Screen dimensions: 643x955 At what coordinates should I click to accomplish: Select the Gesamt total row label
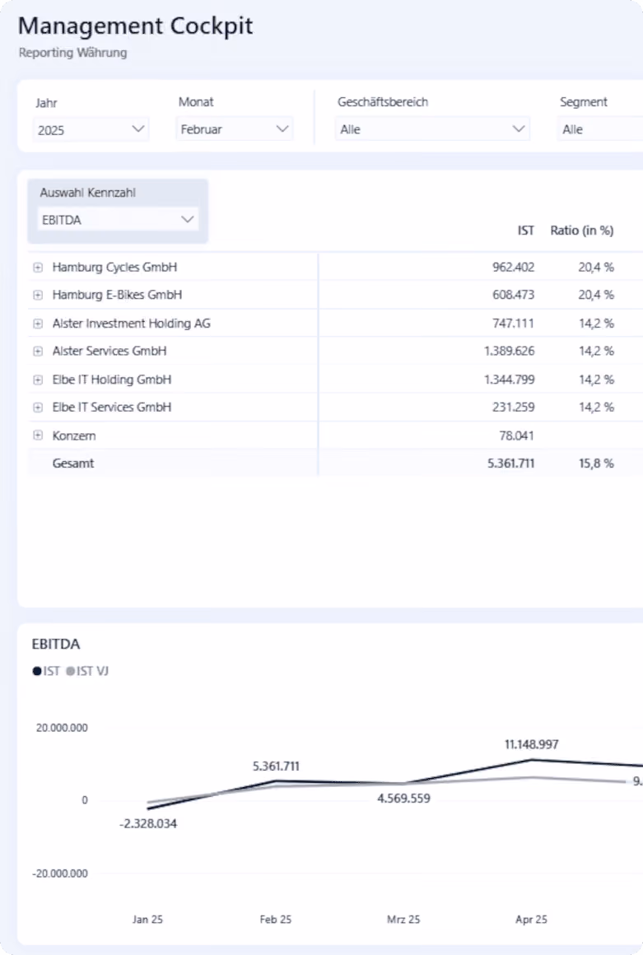click(x=73, y=464)
